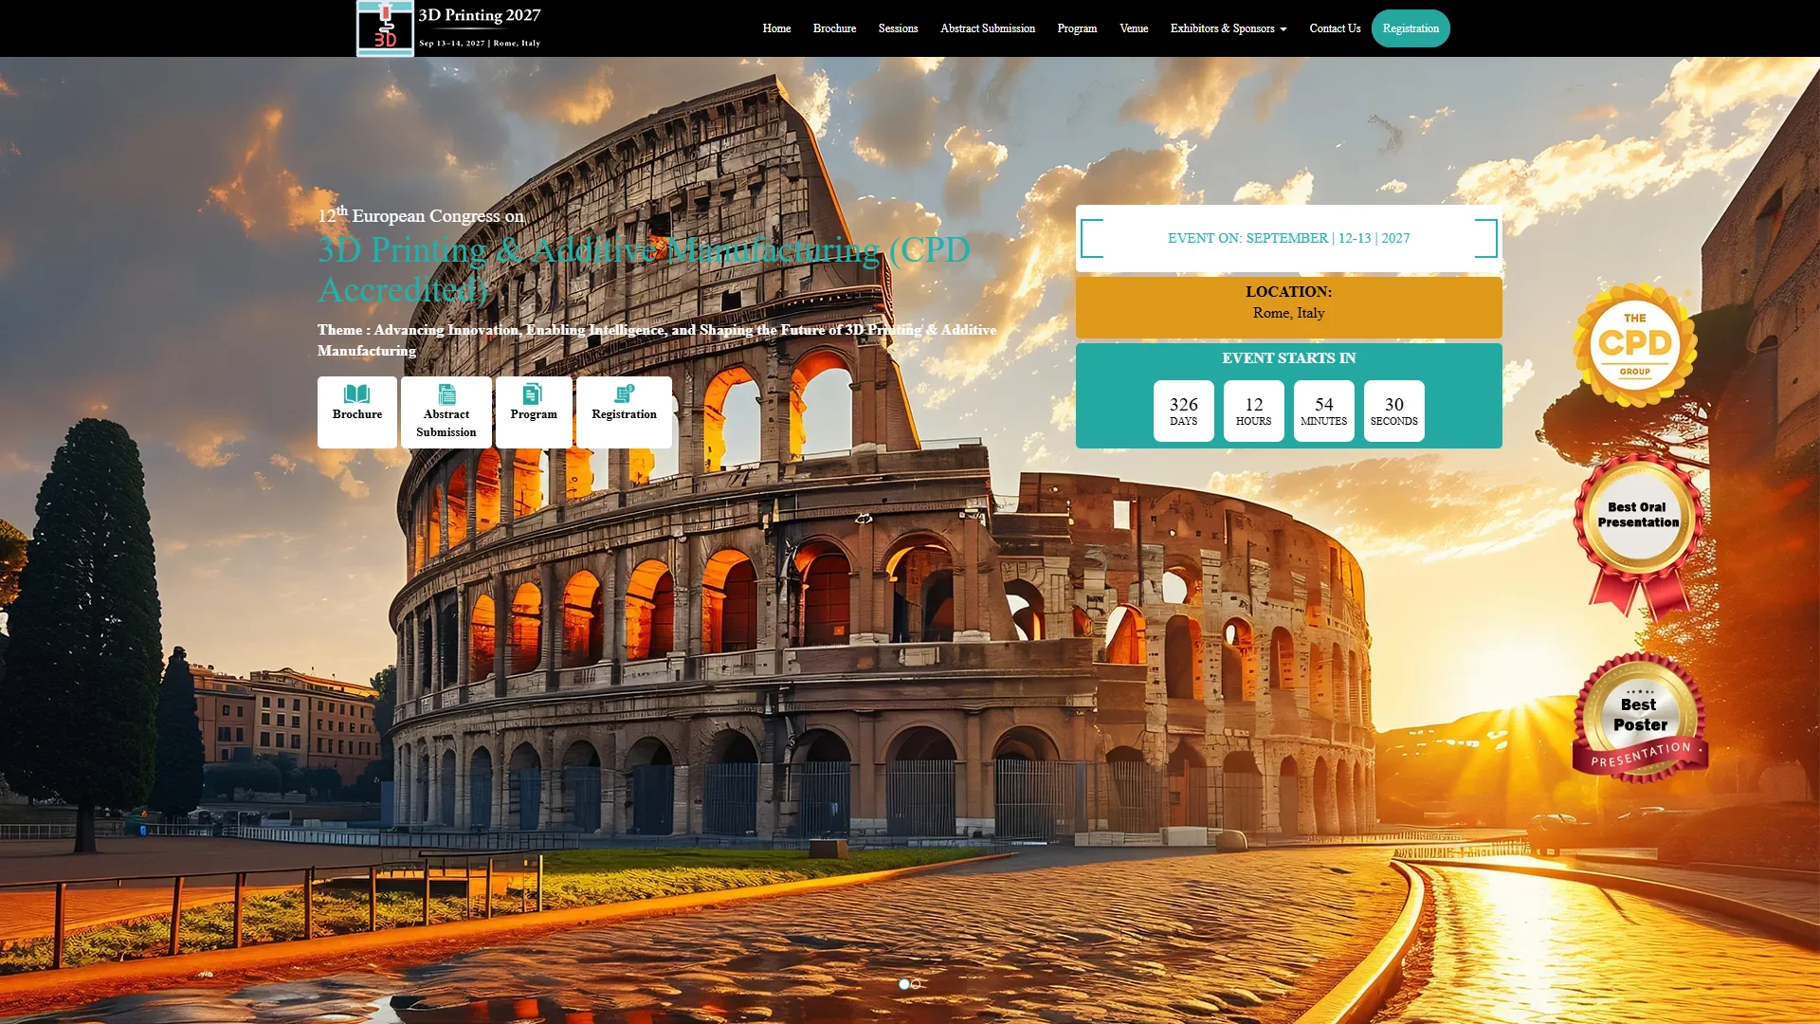Image resolution: width=1820 pixels, height=1024 pixels.
Task: Go to Home in the navigation bar
Action: [776, 28]
